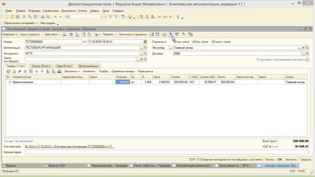Click the Мои задачи toolbar button
315x177 pixels.
pos(48,23)
